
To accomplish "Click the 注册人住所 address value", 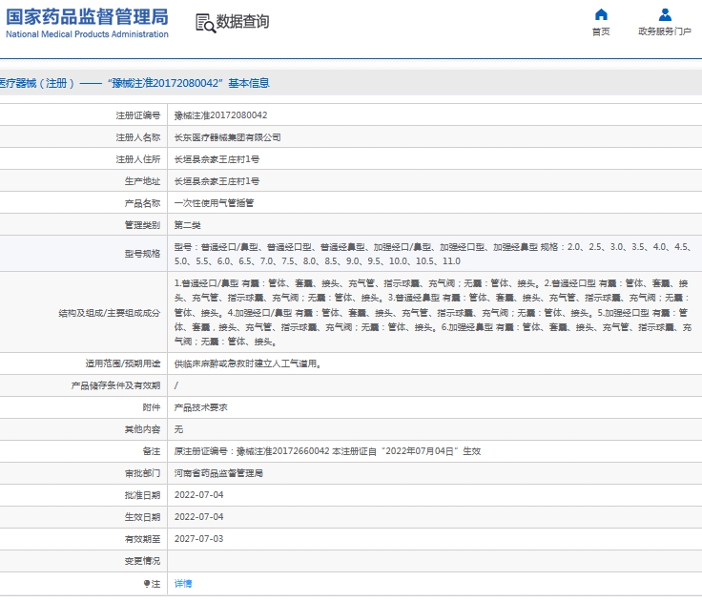I will pos(217,159).
